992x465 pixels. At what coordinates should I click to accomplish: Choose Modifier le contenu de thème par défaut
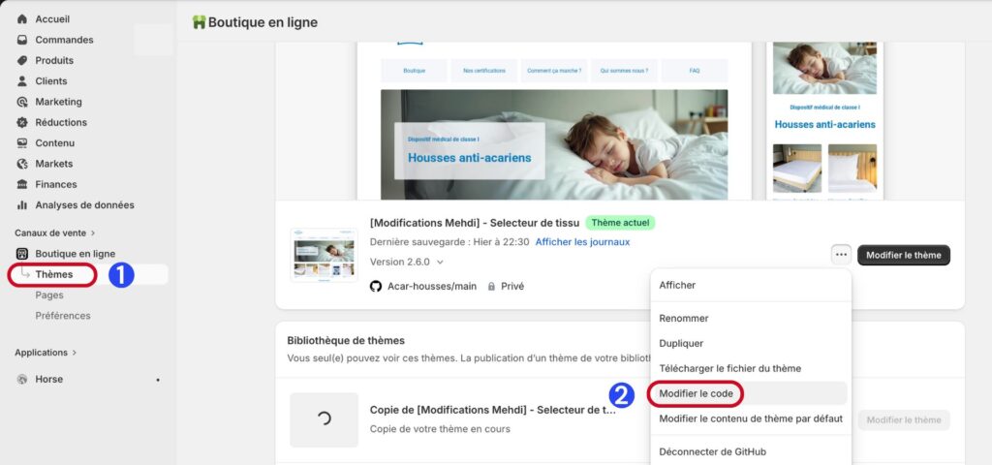coord(751,418)
